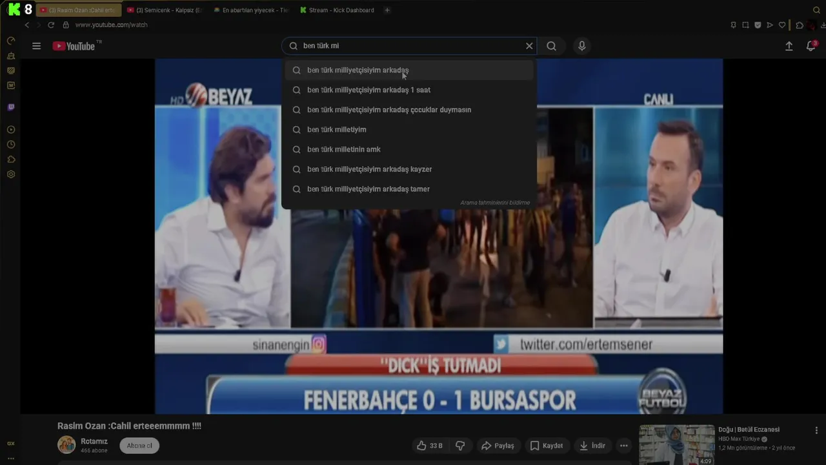Open the YouTube upload/create icon
Viewport: 826px width, 465px height.
pos(789,46)
